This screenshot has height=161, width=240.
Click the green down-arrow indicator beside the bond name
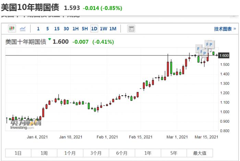(50, 40)
